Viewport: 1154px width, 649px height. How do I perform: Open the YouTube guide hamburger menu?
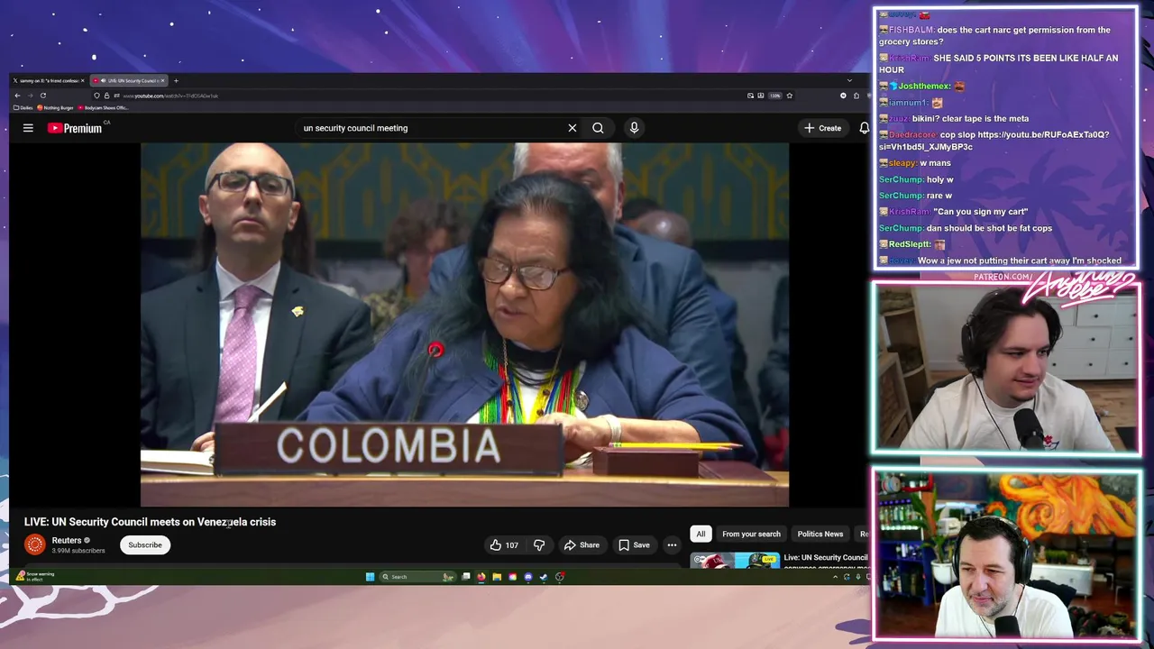click(x=28, y=128)
